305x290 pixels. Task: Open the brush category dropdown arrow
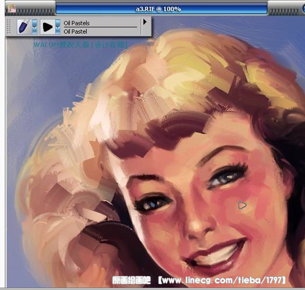pos(34,27)
